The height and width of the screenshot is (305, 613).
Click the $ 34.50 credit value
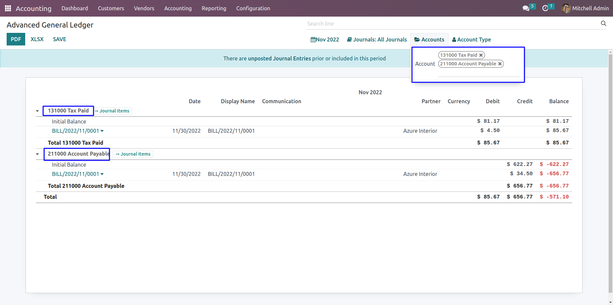[521, 174]
